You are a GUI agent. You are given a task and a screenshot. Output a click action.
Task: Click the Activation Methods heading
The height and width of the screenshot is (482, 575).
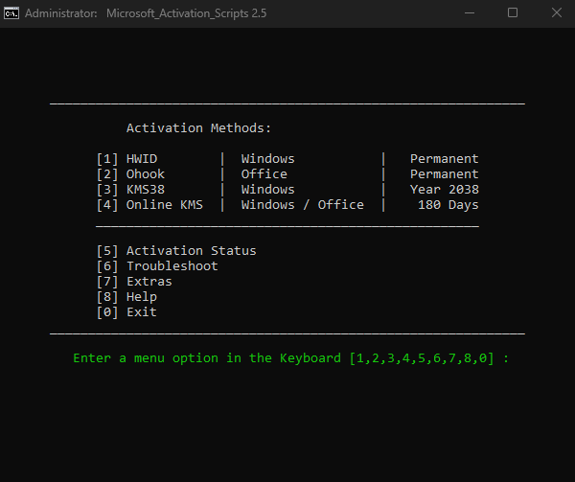198,128
